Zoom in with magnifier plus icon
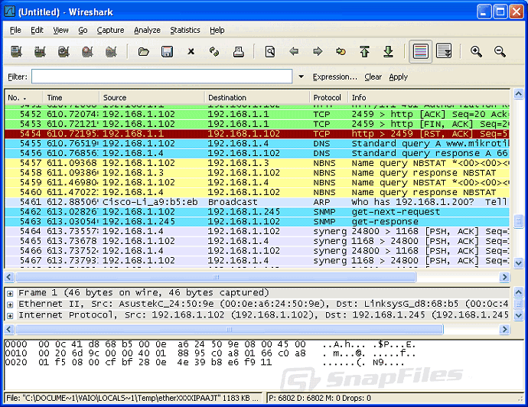 [x=476, y=51]
